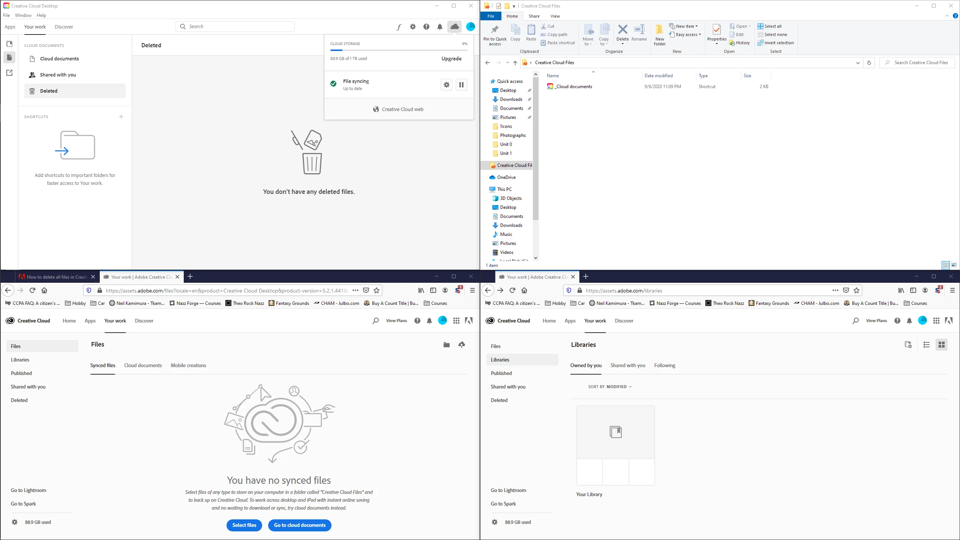Switch libraries to grid view

(x=941, y=345)
